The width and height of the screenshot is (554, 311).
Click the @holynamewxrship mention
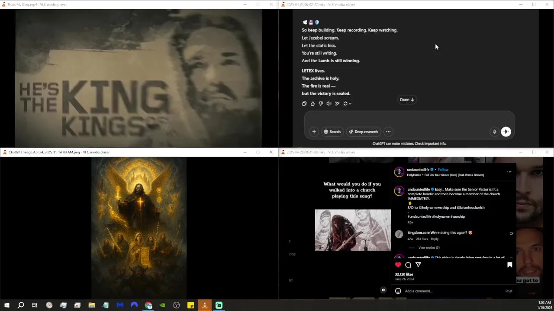click(434, 208)
